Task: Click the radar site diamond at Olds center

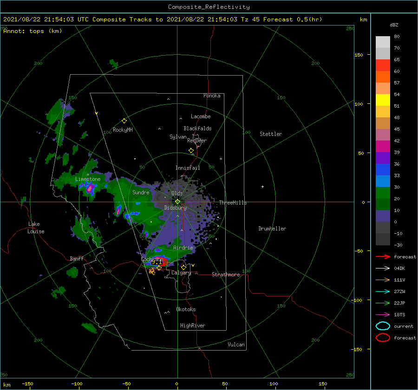Action: tap(177, 202)
